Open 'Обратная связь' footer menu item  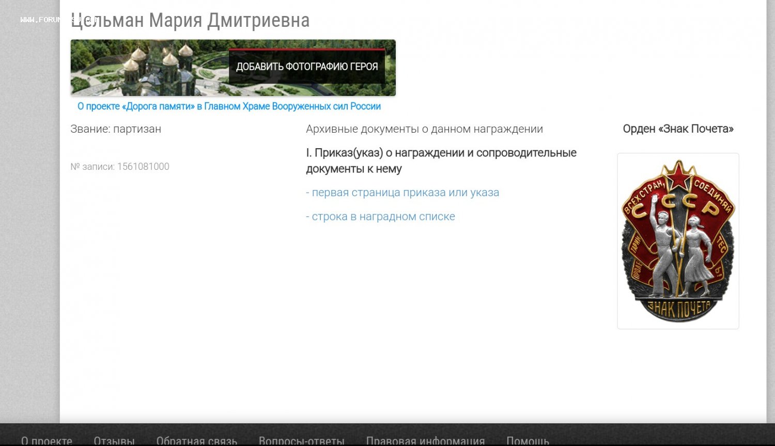(197, 441)
